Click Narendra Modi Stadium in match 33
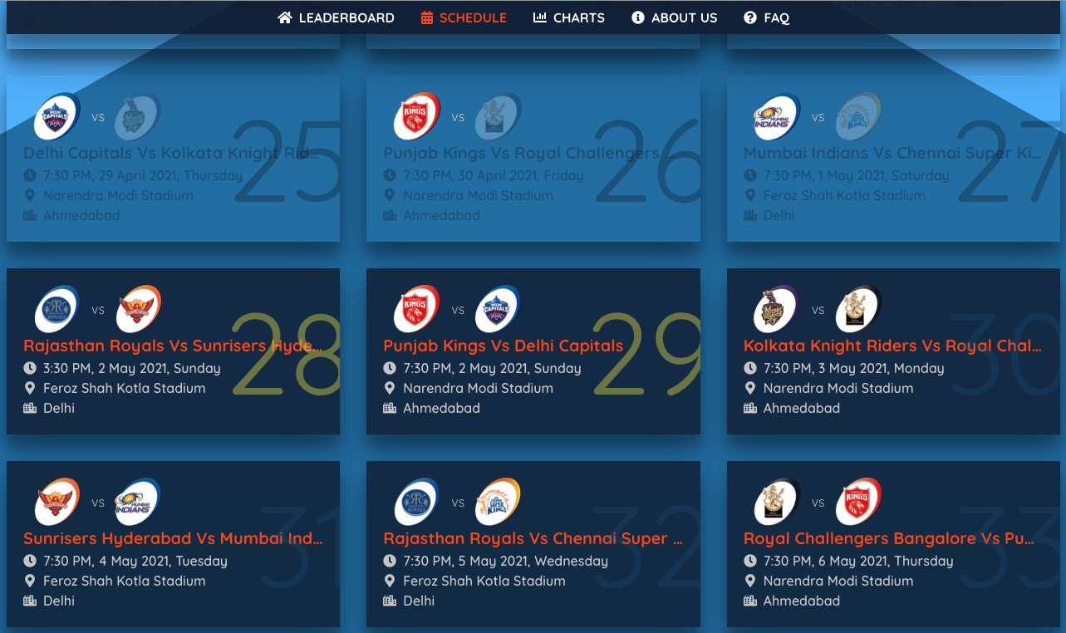Viewport: 1066px width, 633px height. 838,581
